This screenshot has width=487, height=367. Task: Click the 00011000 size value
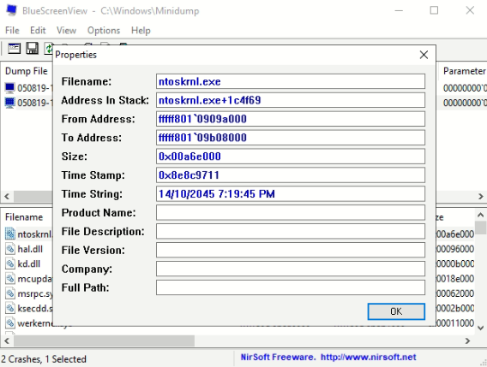[x=455, y=323]
